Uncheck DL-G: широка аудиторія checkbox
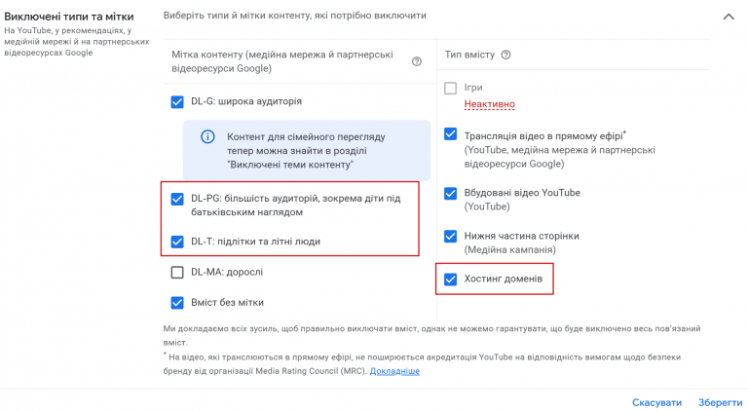Screen dimensions: 748x411 tap(177, 102)
